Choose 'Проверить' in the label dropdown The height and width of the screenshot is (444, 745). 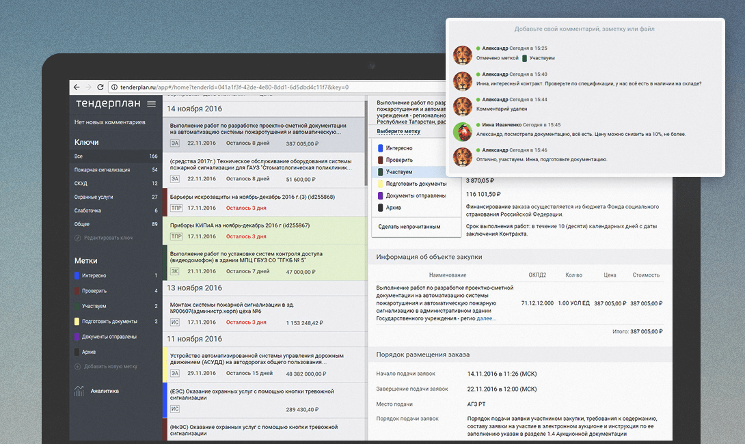click(416, 160)
